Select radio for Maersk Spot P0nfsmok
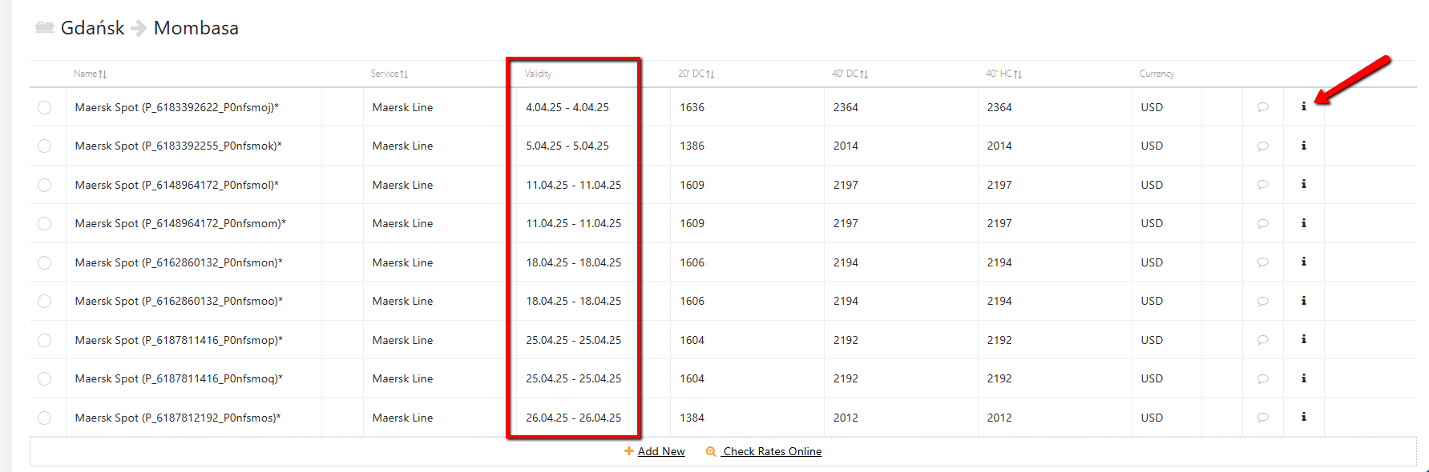This screenshot has height=472, width=1429. click(x=44, y=146)
